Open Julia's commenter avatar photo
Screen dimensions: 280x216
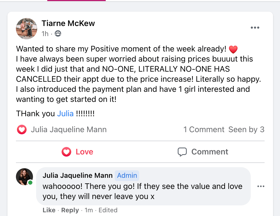pyautogui.click(x=24, y=176)
